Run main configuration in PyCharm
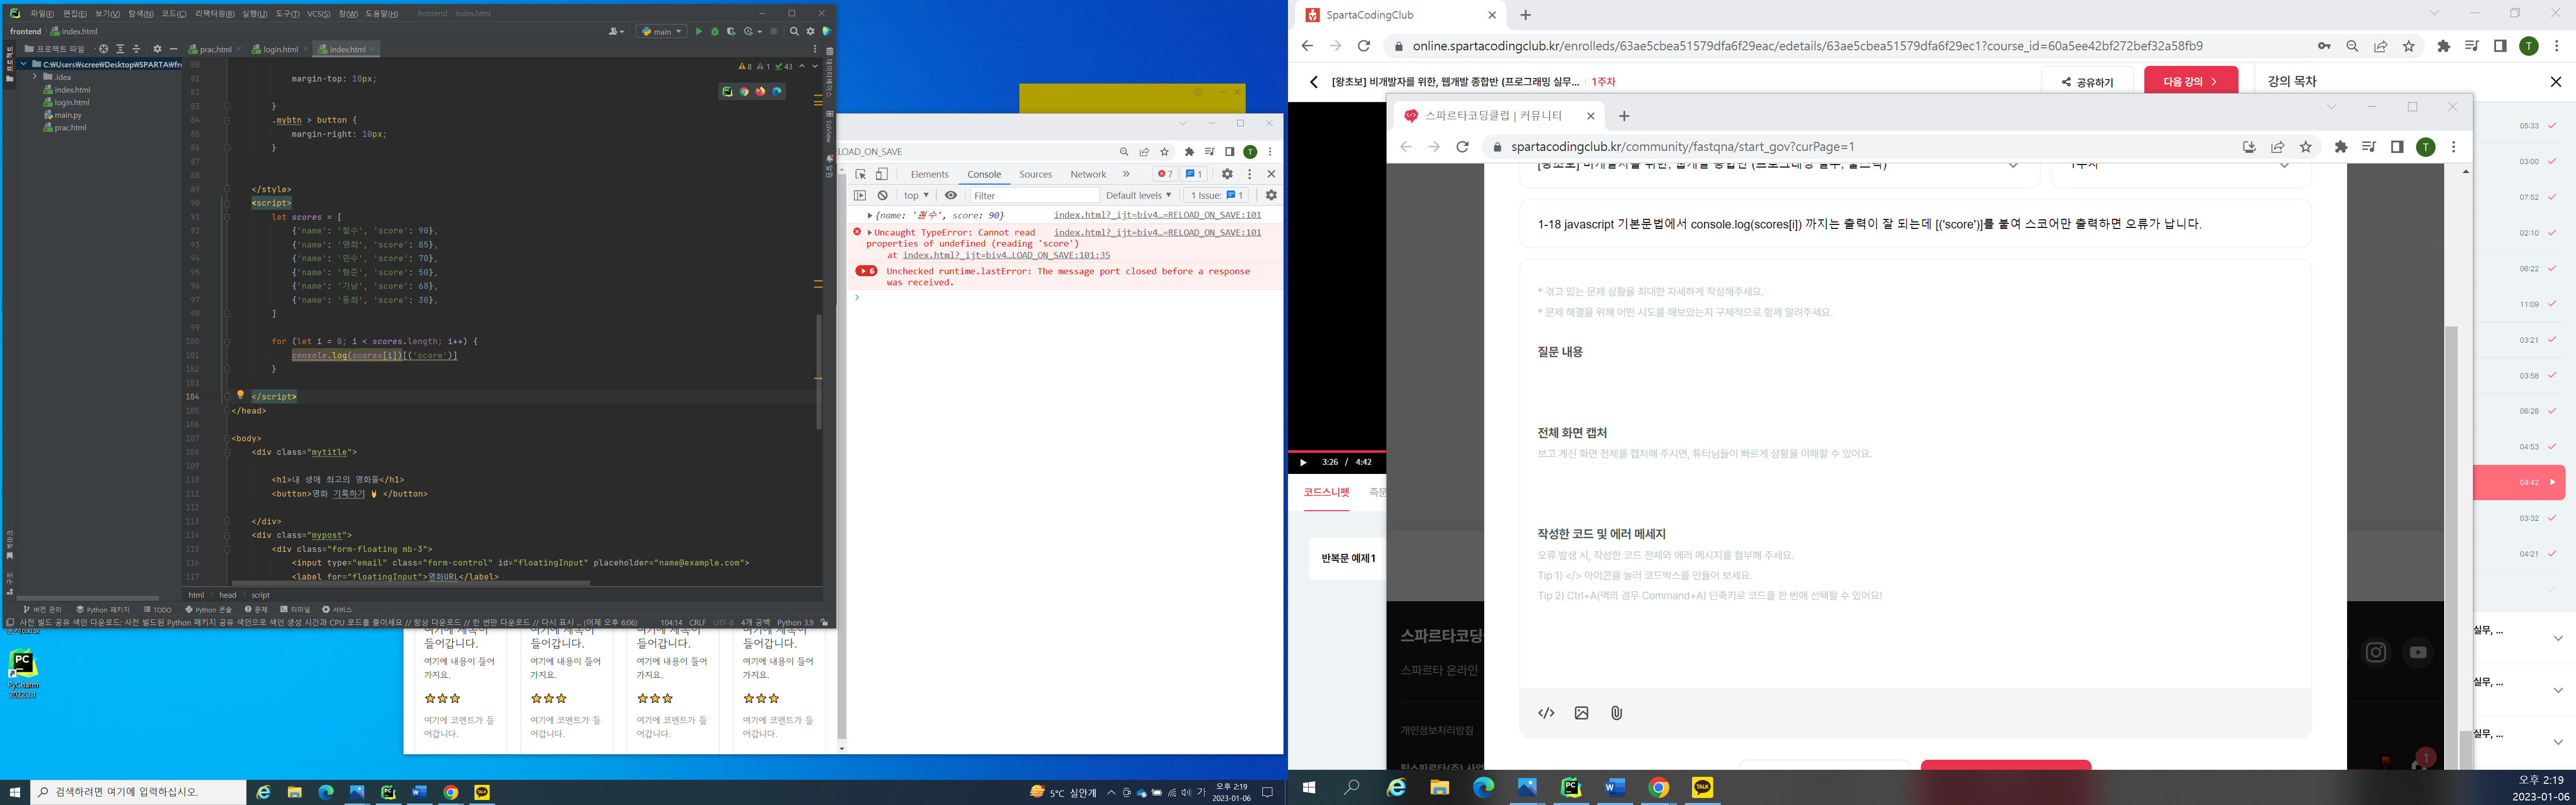 tap(699, 31)
